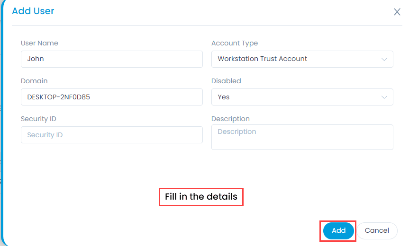The image size is (409, 246).
Task: Click inside the Description text area
Action: 302,137
